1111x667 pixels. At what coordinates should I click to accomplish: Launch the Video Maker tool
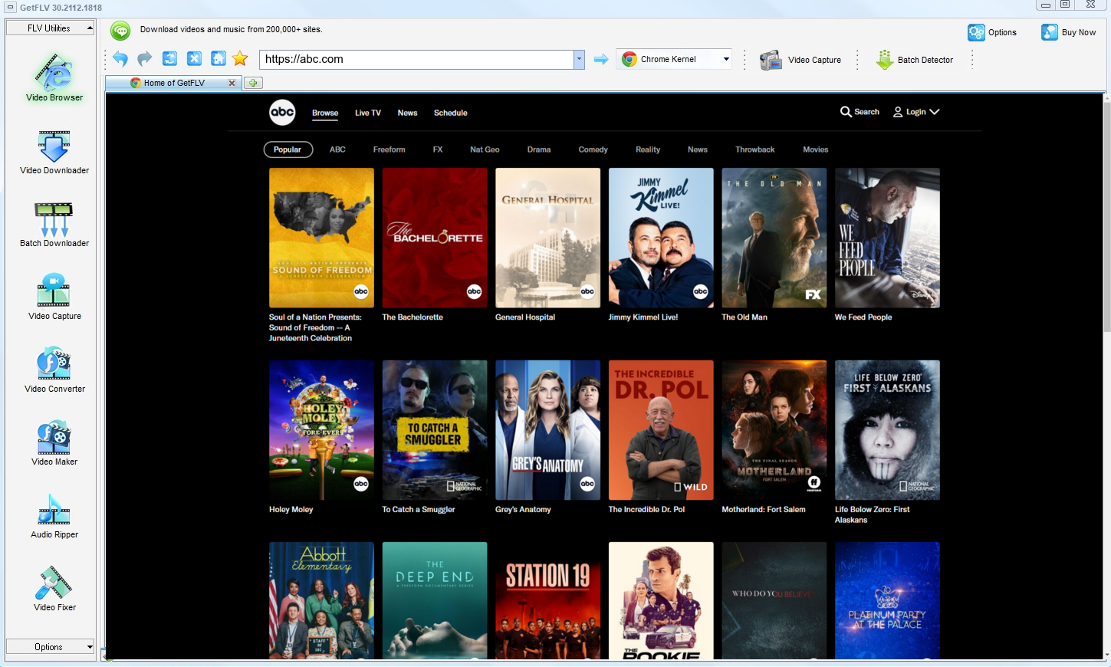click(54, 443)
